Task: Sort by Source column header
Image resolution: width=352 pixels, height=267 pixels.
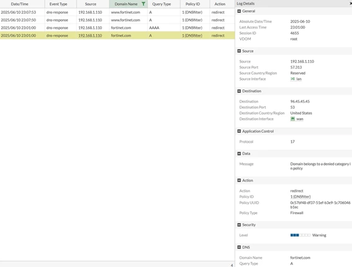Action: (91, 4)
